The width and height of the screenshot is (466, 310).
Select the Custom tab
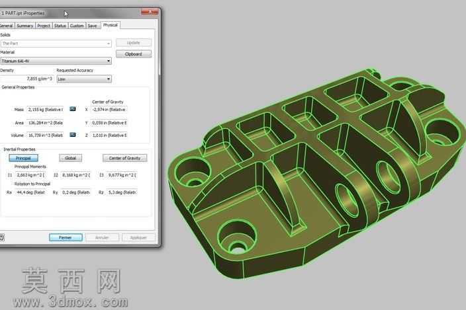click(x=77, y=26)
